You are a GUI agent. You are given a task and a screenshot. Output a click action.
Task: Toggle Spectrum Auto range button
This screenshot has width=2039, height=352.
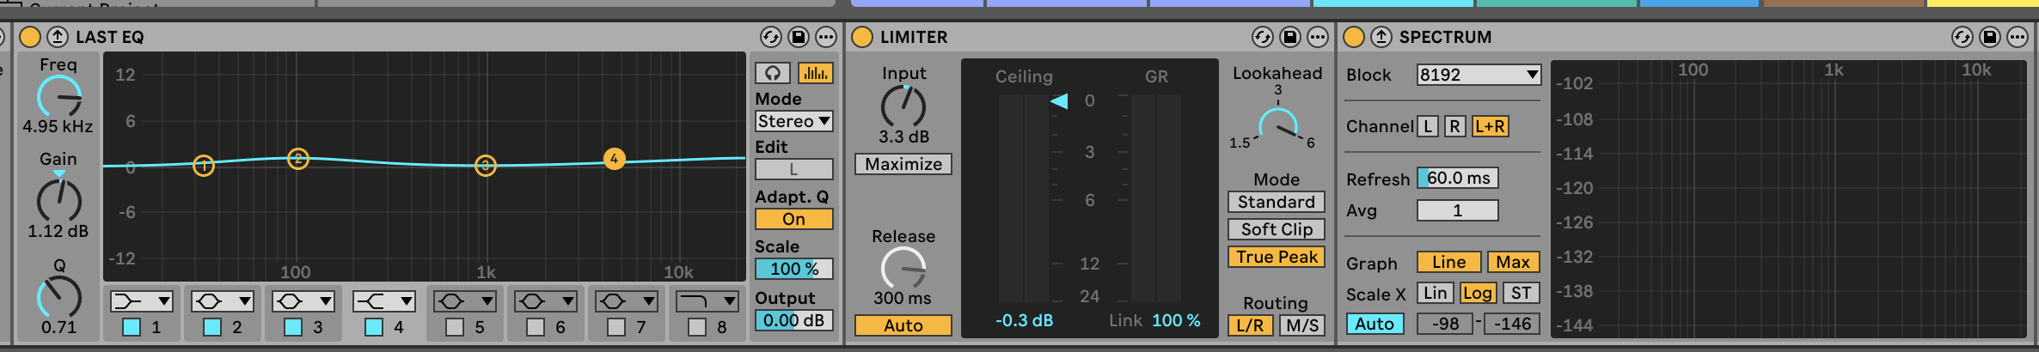pyautogui.click(x=1375, y=324)
